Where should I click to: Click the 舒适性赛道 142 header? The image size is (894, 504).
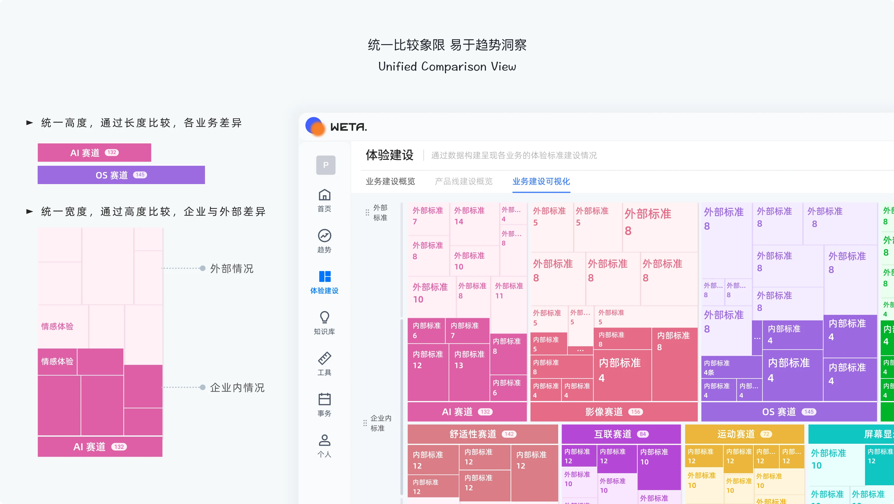click(x=483, y=434)
